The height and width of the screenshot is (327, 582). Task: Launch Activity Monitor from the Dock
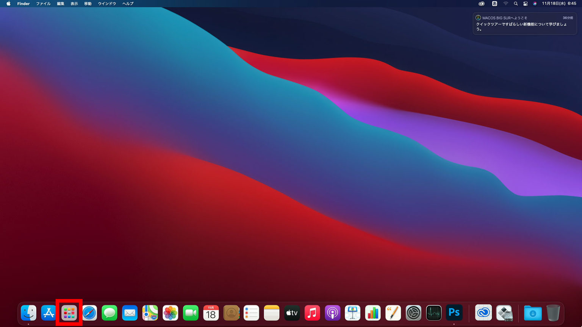pos(434,313)
